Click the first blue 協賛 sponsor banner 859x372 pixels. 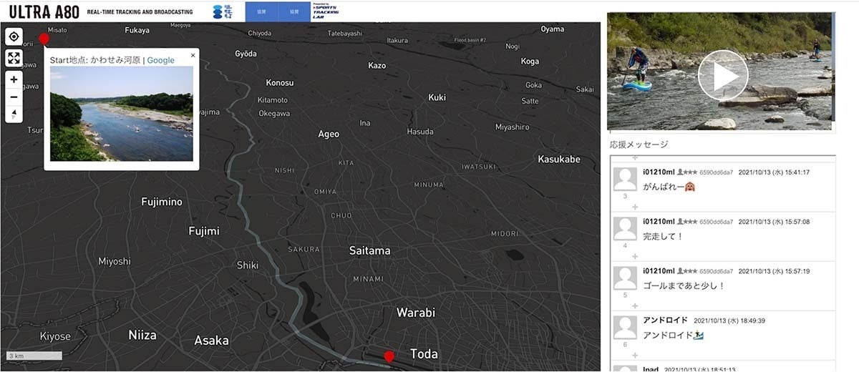pyautogui.click(x=261, y=11)
